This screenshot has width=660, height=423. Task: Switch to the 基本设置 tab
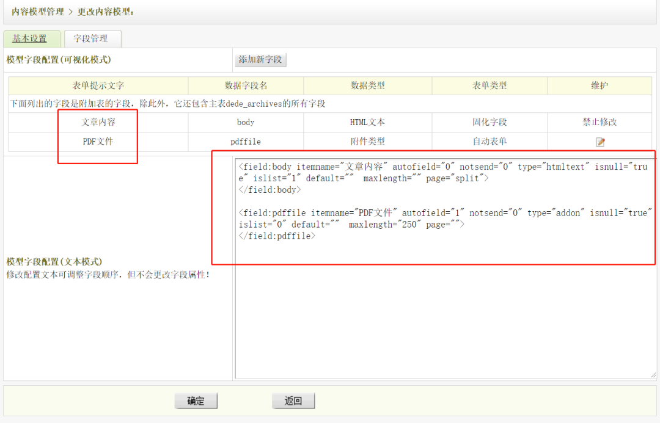click(30, 38)
